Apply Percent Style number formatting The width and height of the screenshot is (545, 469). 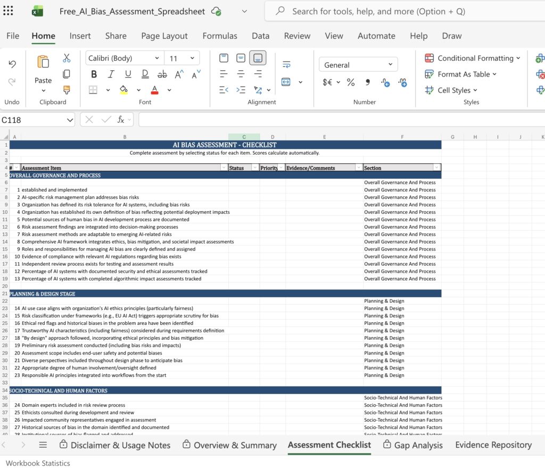(350, 81)
